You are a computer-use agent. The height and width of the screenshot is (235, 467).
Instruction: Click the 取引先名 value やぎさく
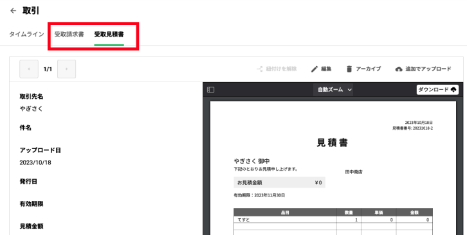click(x=32, y=109)
